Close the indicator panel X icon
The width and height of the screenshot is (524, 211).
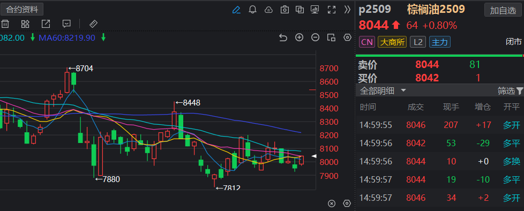pos(332,204)
